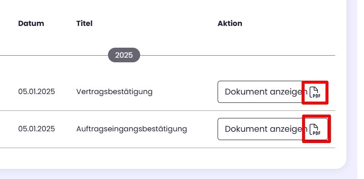
Task: Click the separator line left of 2025 badge
Action: (54, 55)
